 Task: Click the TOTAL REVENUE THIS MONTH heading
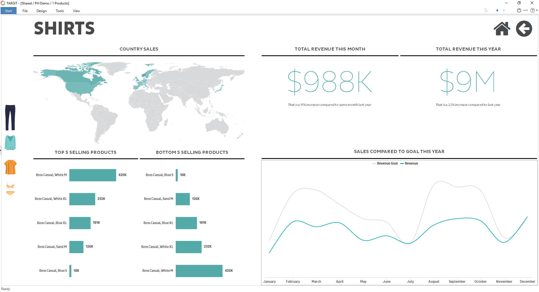330,49
